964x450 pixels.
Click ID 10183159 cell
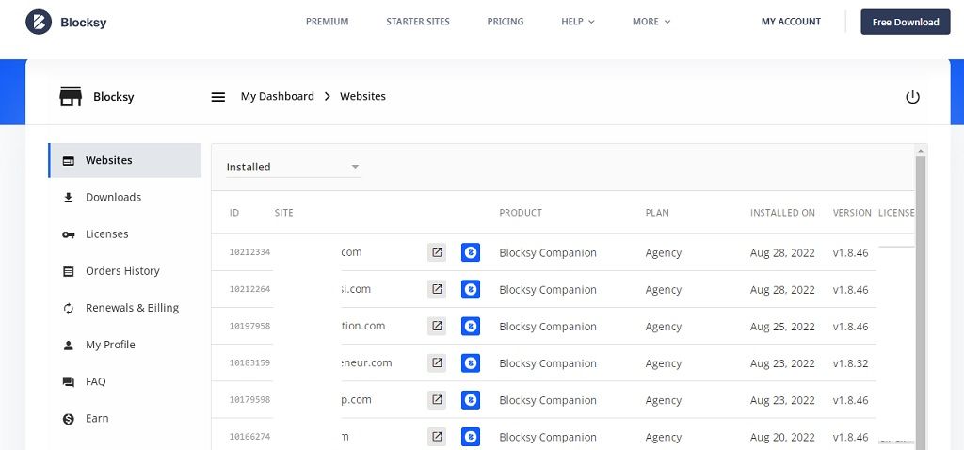(x=249, y=362)
